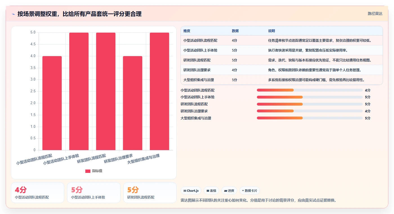Select the 进度 tag chip
Image resolution: width=394 pixels, height=214 pixels.
tap(229, 191)
